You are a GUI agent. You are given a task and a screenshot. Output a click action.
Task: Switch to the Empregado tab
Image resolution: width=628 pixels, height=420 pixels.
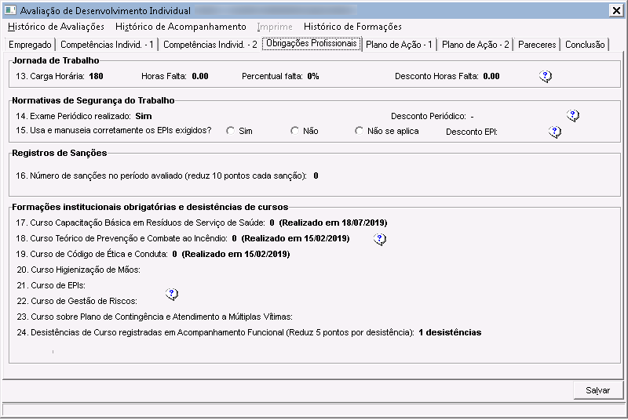click(x=30, y=45)
